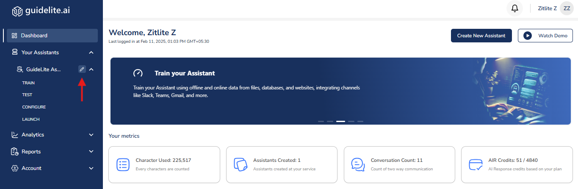Click the Account gear icon
578x189 pixels.
click(x=14, y=168)
